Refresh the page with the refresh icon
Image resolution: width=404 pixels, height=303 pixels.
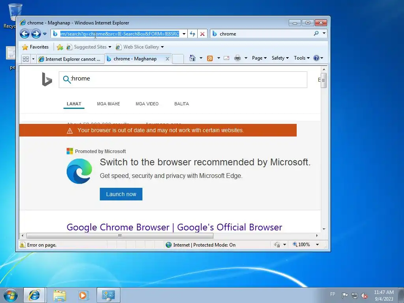193,34
